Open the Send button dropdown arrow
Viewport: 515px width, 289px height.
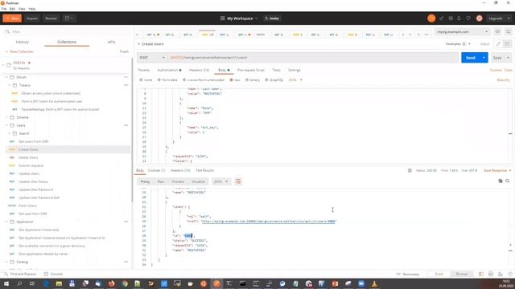tap(484, 58)
